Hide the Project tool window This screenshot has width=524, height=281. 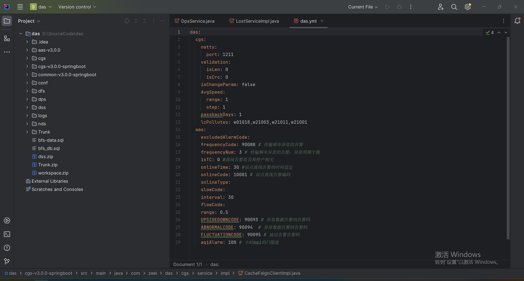(x=162, y=21)
